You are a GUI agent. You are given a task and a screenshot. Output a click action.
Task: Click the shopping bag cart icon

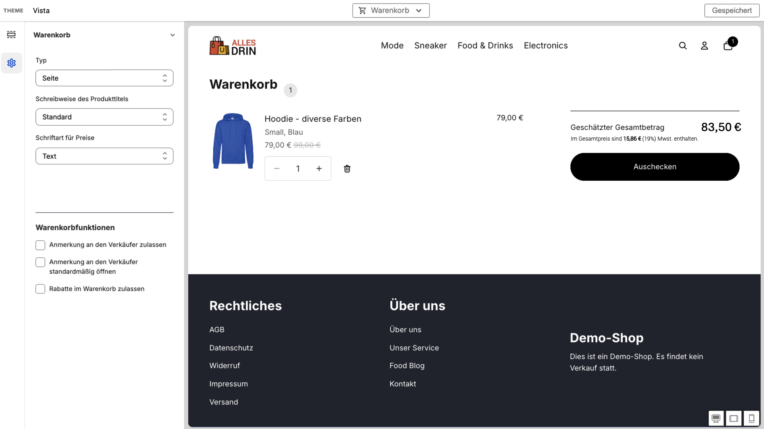coord(728,46)
